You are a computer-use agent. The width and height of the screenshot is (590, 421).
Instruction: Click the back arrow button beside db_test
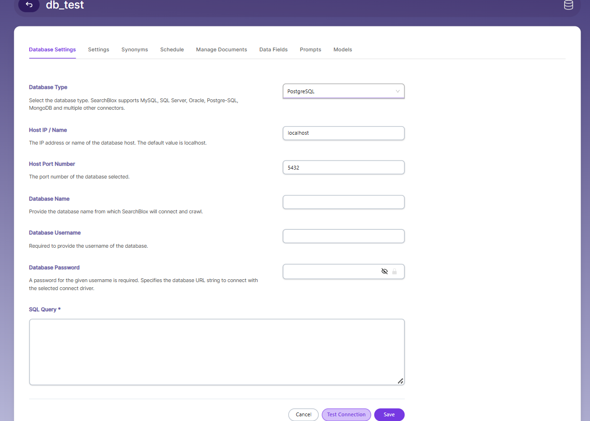click(x=29, y=5)
